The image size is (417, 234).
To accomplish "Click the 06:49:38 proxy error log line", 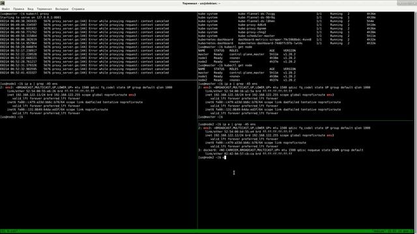I will tap(84, 21).
